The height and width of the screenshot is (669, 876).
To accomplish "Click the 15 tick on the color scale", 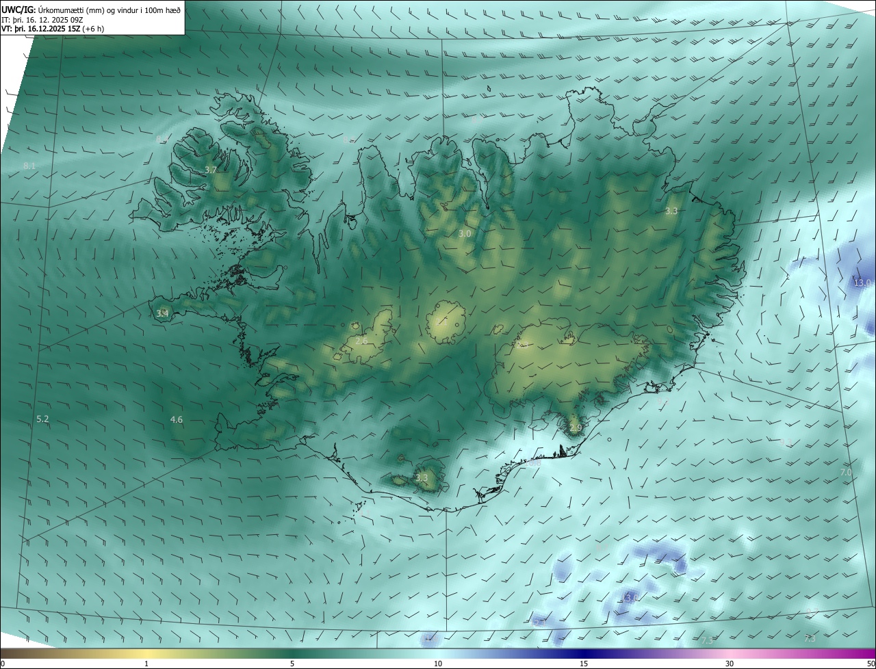I will click(x=584, y=664).
